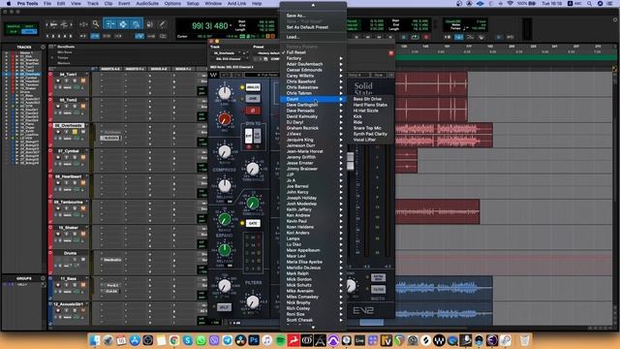620x349 pixels.
Task: Expand Lu Diaz presets submenu
Action: point(313,244)
